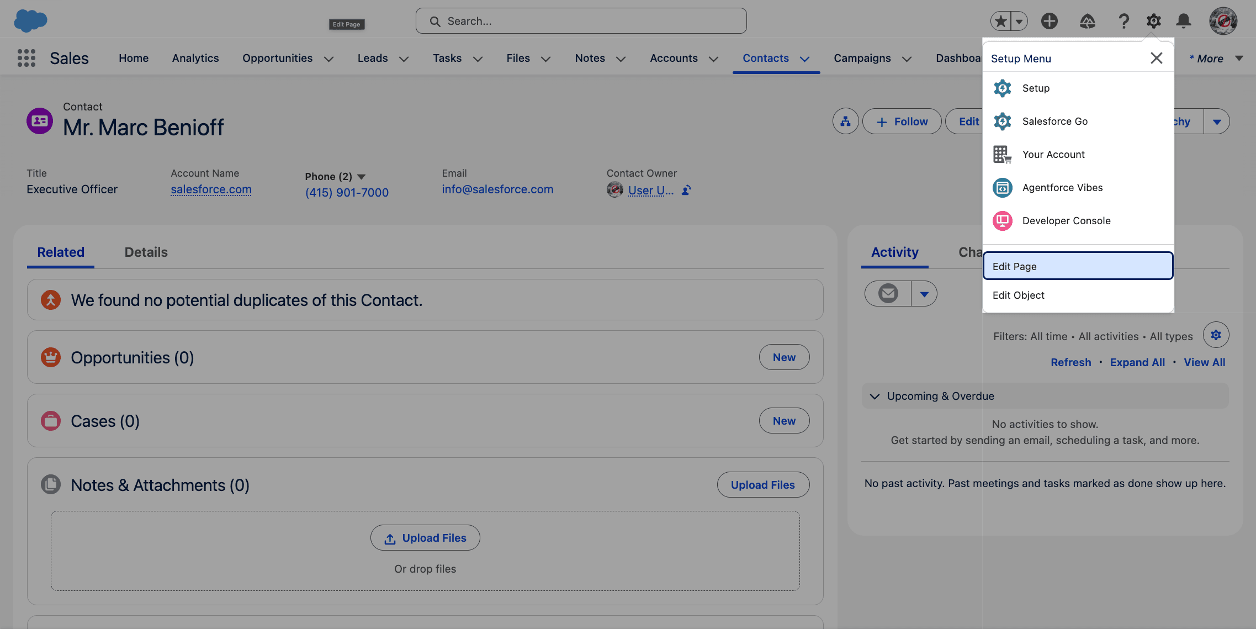The height and width of the screenshot is (629, 1256).
Task: Open the App Launcher waffle icon
Action: [x=26, y=57]
